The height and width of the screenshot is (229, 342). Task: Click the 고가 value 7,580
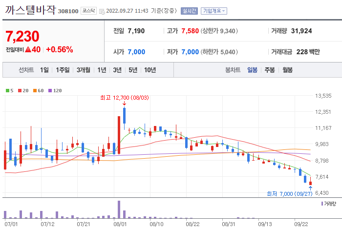tap(190, 31)
